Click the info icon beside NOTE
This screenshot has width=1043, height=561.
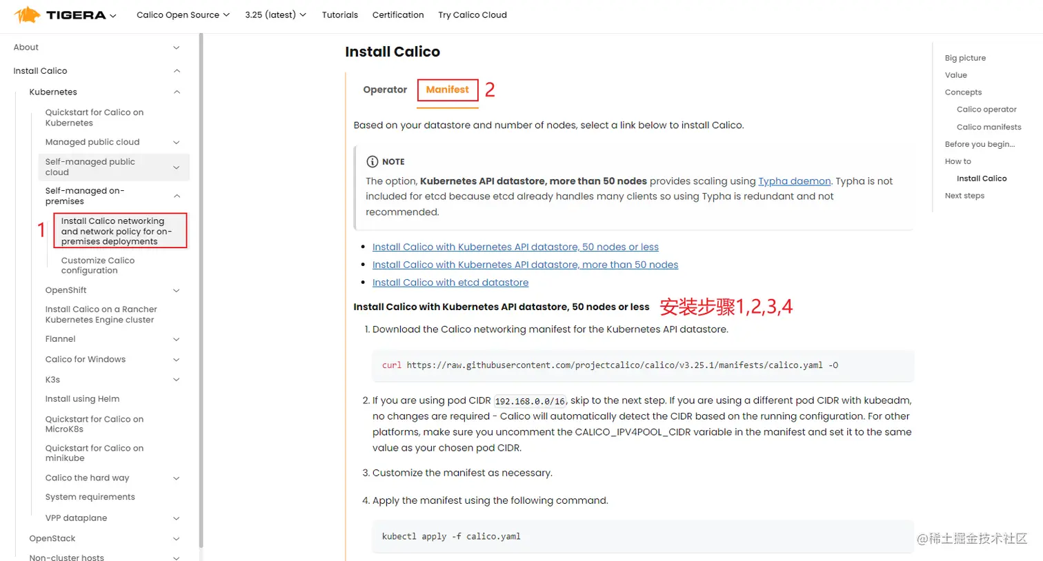click(372, 161)
